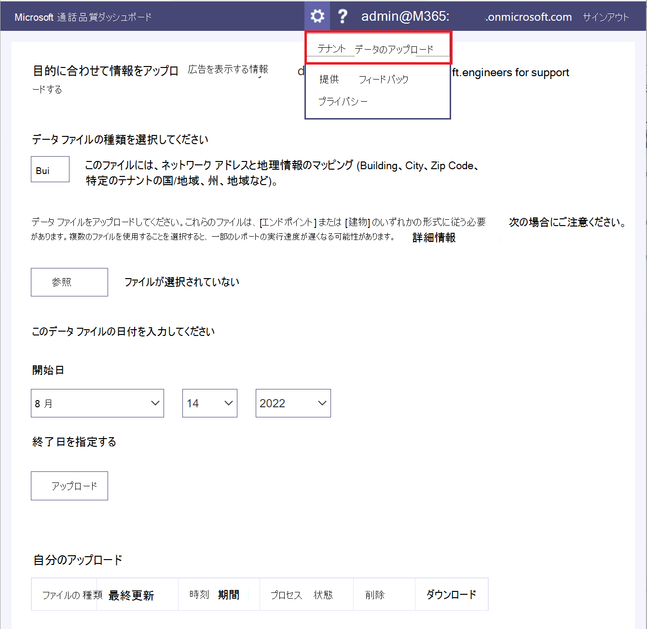Open the 詳細情報 link
The width and height of the screenshot is (647, 629).
point(434,237)
